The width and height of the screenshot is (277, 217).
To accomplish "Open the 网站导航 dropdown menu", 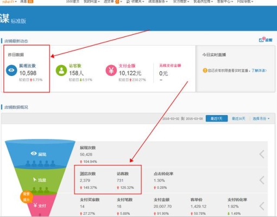I will coord(245,2).
